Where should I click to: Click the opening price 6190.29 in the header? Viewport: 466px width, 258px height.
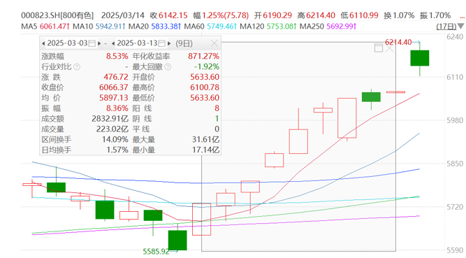point(277,15)
